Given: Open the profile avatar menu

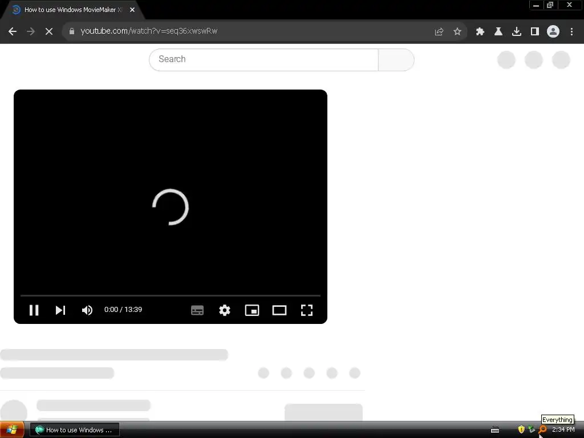Looking at the screenshot, I should click(x=553, y=31).
